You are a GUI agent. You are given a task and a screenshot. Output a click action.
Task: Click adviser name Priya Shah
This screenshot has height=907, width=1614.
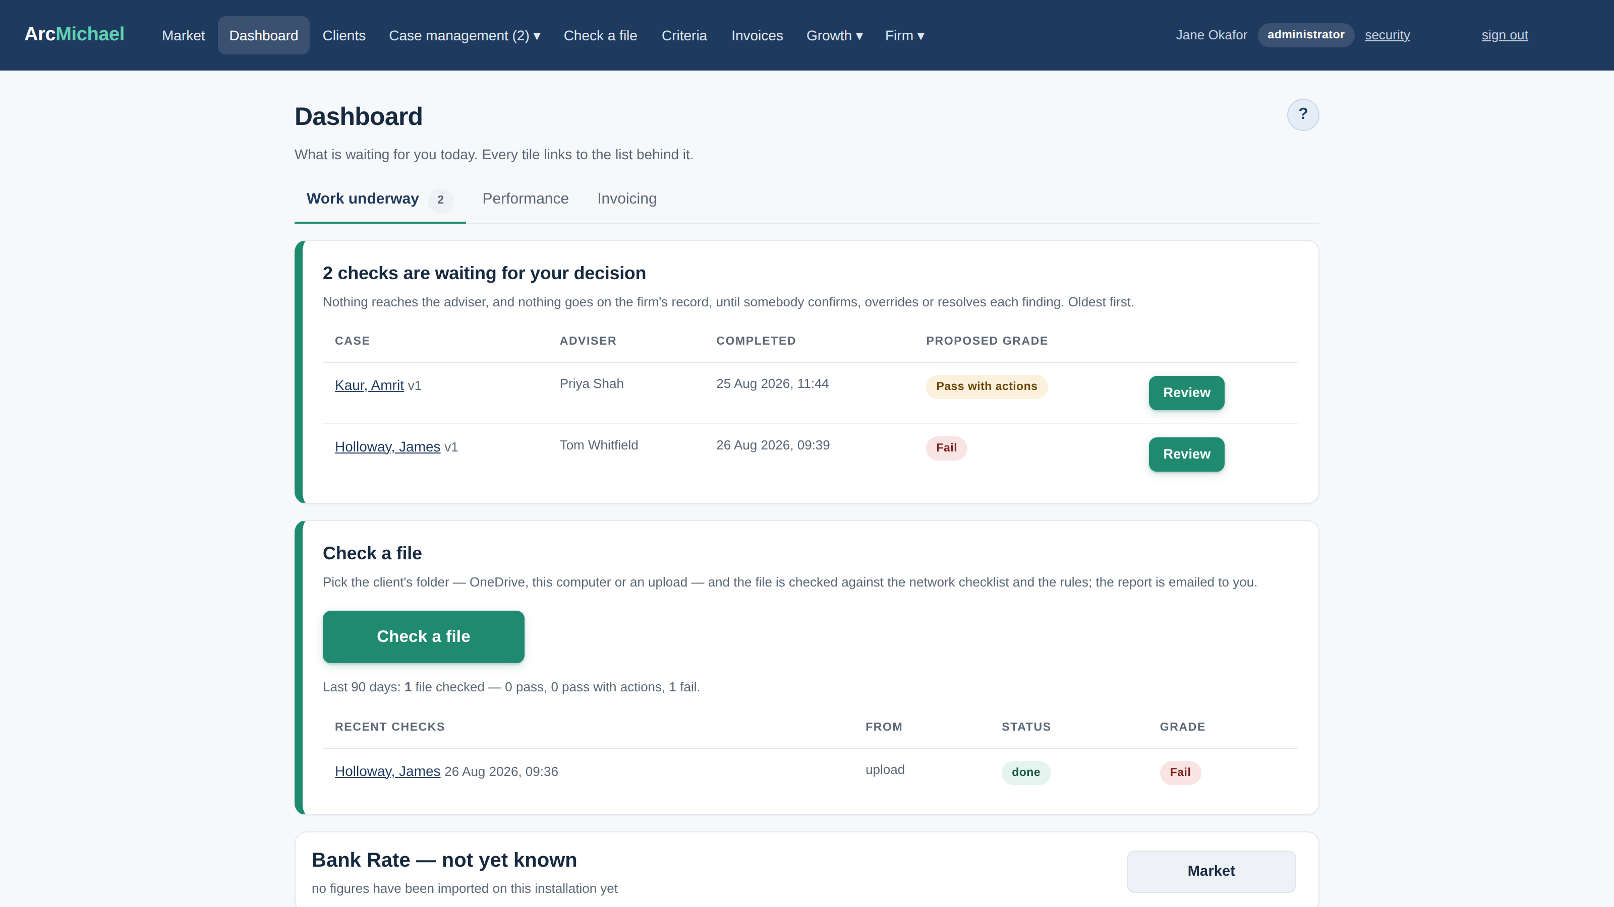[591, 383]
